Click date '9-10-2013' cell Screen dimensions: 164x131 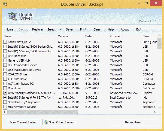click(x=92, y=93)
